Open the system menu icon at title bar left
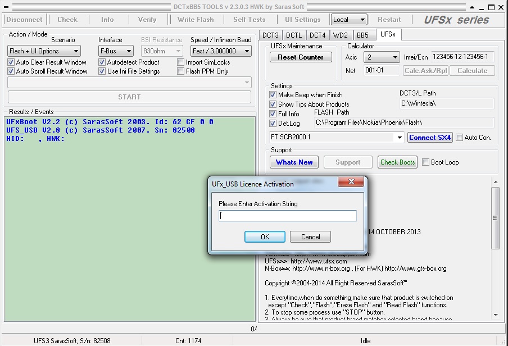Image resolution: width=508 pixels, height=346 pixels. click(x=6, y=7)
